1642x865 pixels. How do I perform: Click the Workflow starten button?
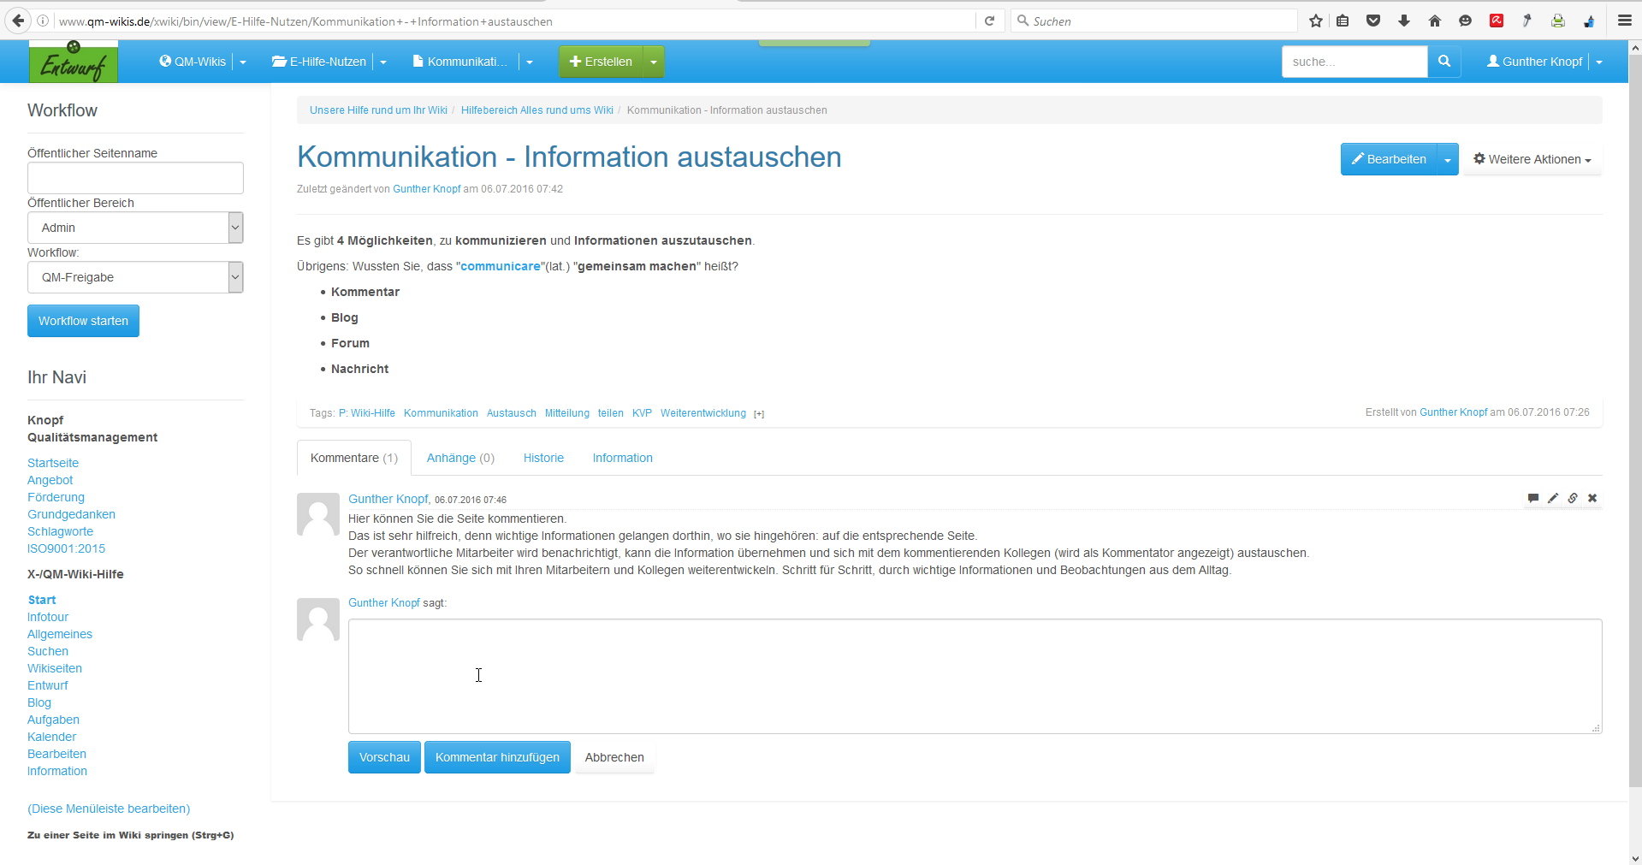click(83, 321)
